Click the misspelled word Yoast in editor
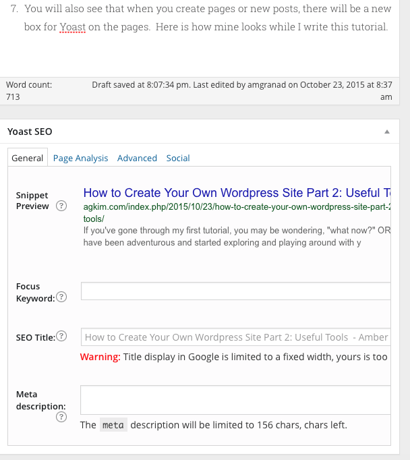Image resolution: width=410 pixels, height=460 pixels. 72,27
